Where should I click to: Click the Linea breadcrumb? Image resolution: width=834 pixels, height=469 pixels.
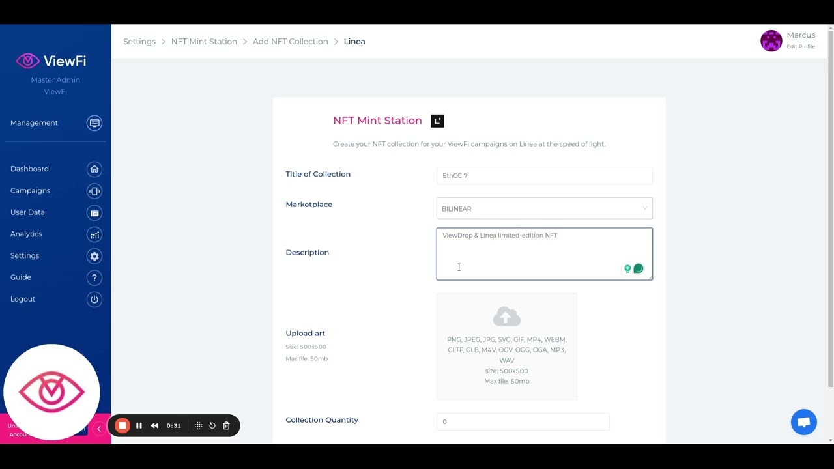[354, 41]
